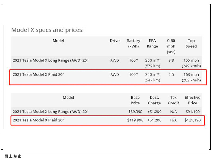Select the Model X Plaid specs row name
This screenshot has width=212, height=159.
tap(38, 74)
